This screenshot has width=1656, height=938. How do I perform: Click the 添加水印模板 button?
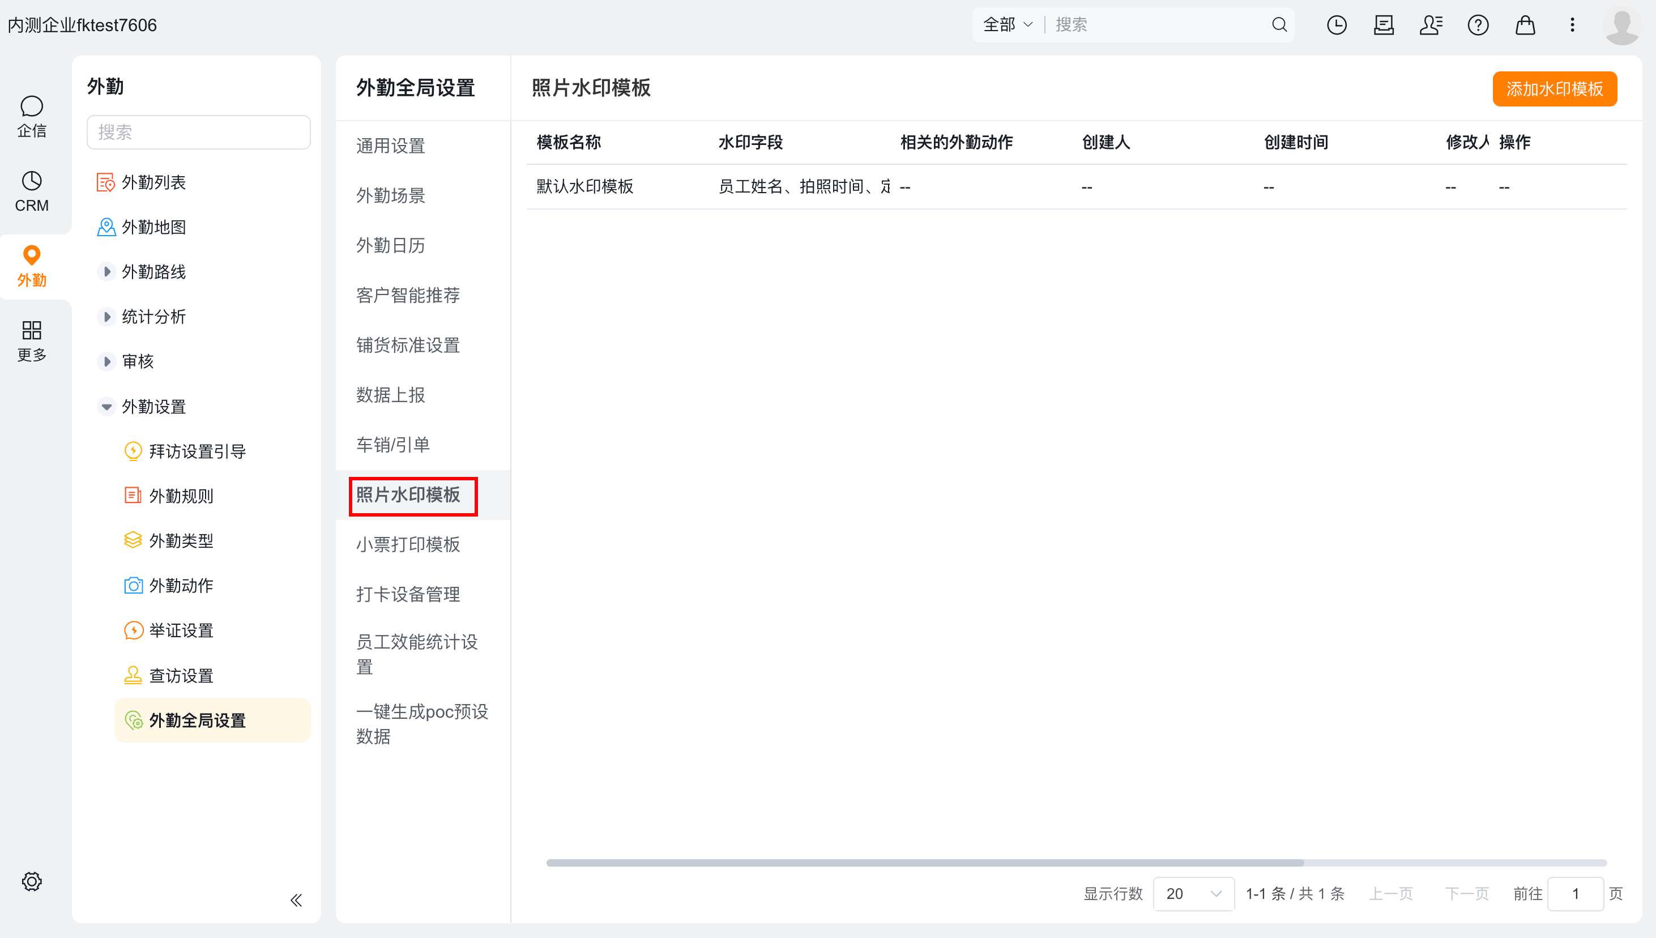click(1554, 89)
